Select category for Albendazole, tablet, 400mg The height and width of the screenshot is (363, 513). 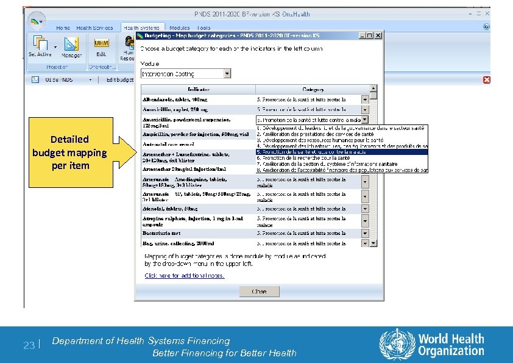[x=366, y=98]
